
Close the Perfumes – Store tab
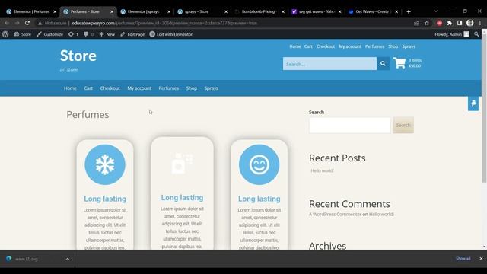pos(112,12)
